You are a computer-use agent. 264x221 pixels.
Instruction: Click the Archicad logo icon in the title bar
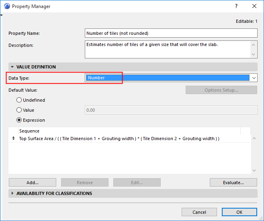point(7,6)
